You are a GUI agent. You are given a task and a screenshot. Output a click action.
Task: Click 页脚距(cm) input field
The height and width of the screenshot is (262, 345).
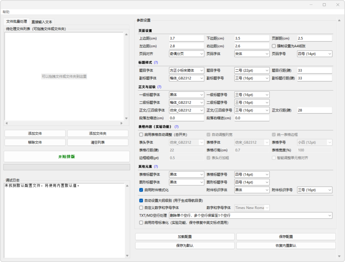click(315, 38)
